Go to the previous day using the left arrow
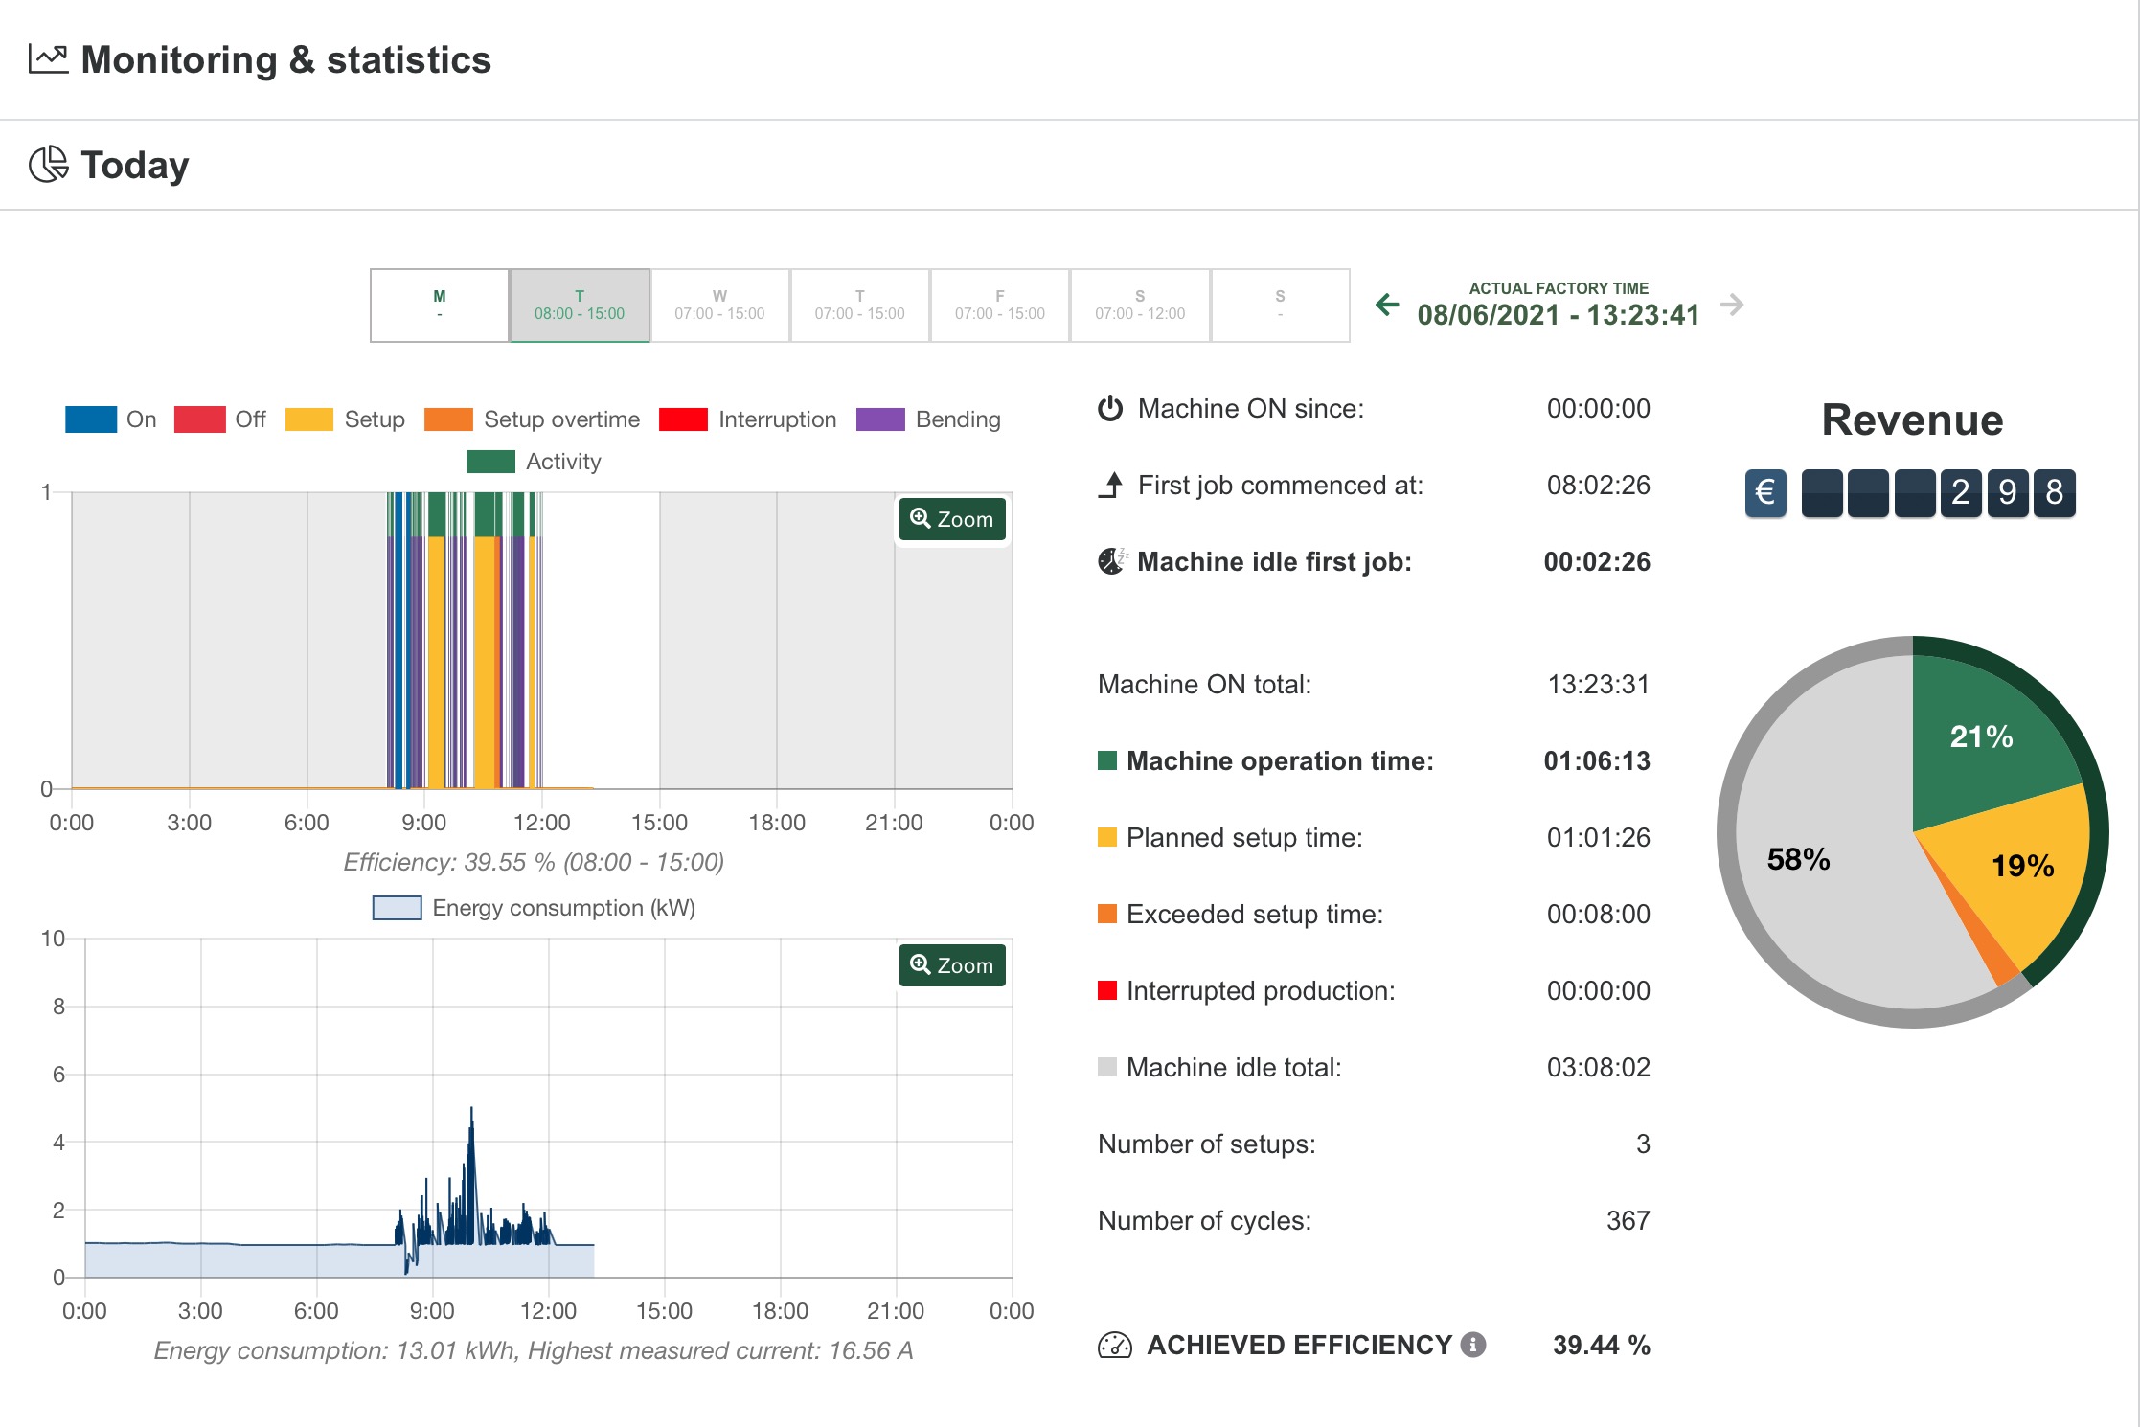Image resolution: width=2140 pixels, height=1427 pixels. [1387, 305]
